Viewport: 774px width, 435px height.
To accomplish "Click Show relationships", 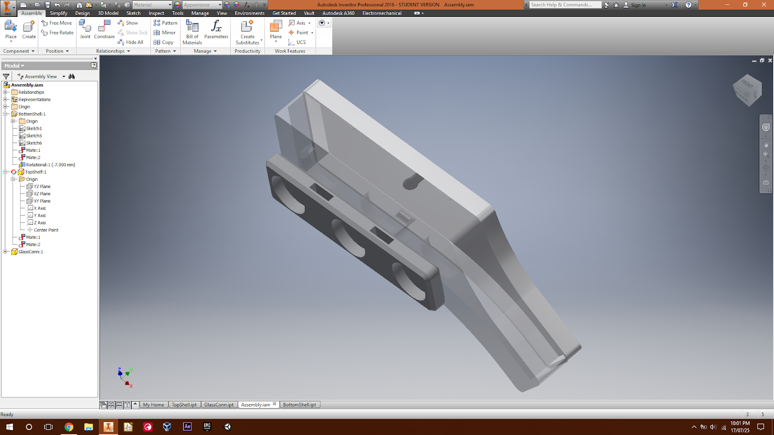I will pyautogui.click(x=128, y=23).
